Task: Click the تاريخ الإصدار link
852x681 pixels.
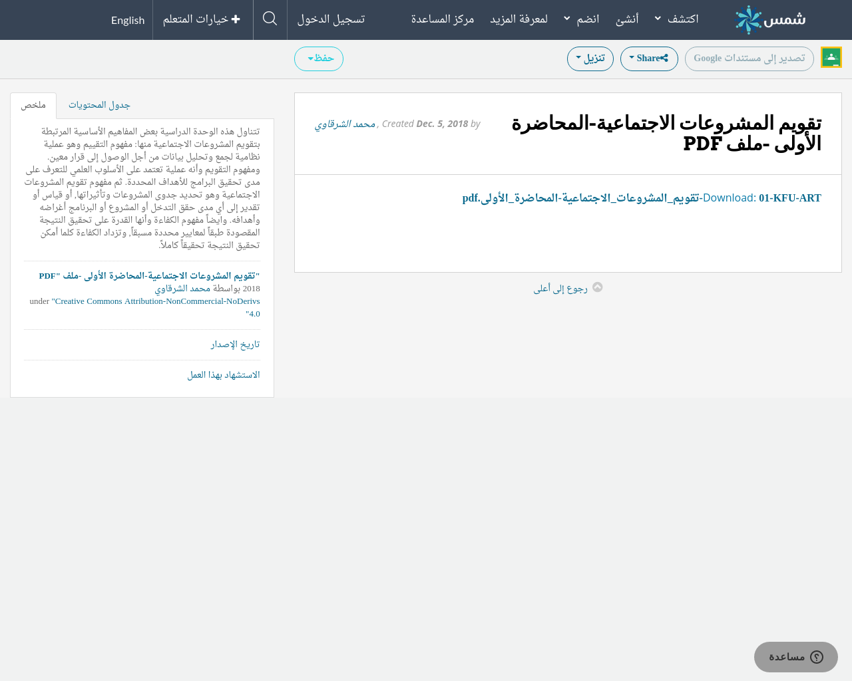Action: [234, 344]
